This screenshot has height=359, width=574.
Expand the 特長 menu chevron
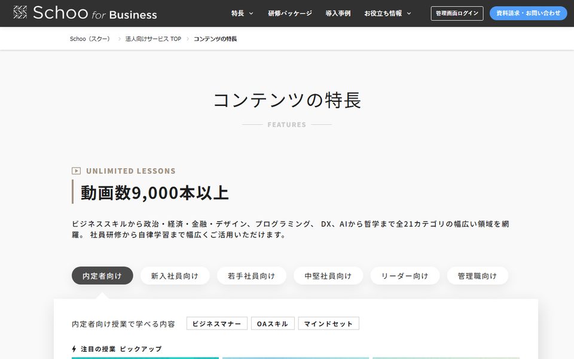coord(251,14)
